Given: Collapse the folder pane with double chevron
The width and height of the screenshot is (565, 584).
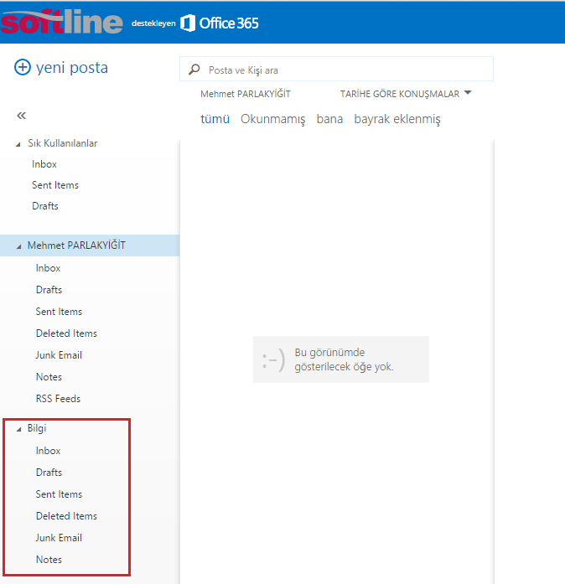Looking at the screenshot, I should 22,116.
